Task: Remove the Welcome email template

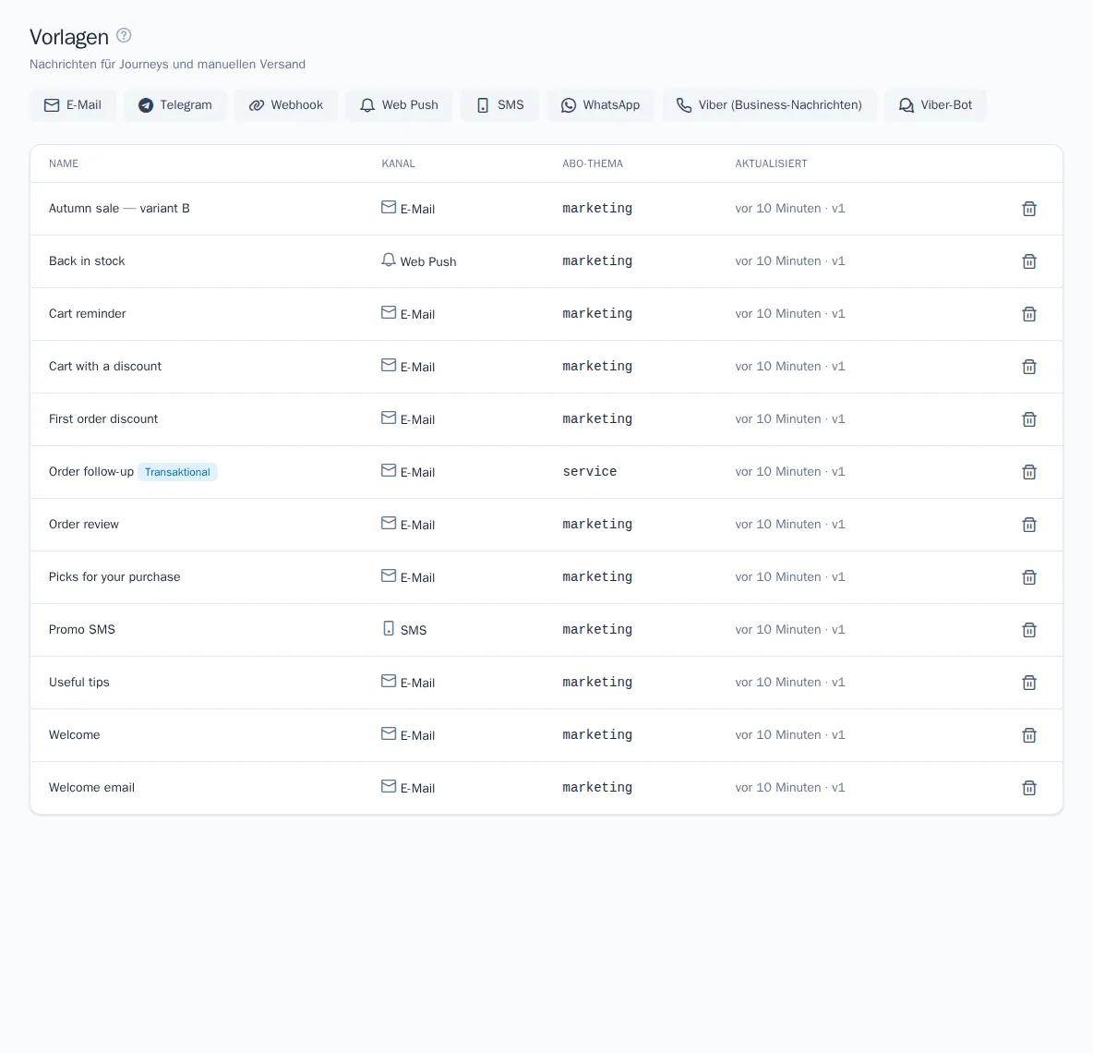Action: (1029, 788)
